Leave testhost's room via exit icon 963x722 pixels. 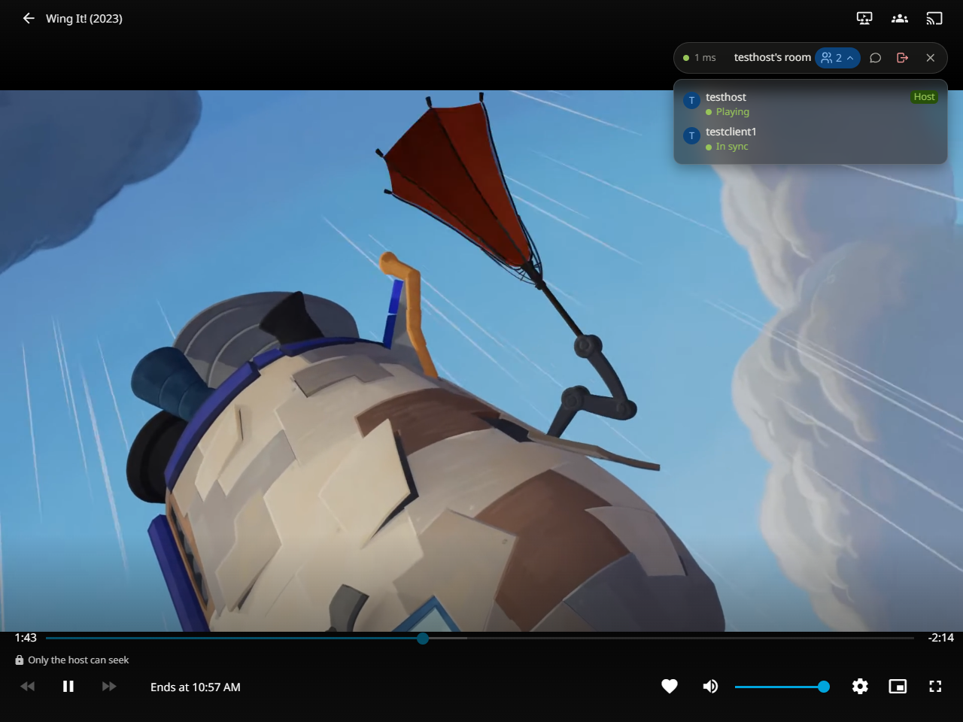click(903, 58)
